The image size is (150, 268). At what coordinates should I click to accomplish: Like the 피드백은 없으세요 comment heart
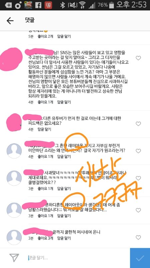point(138,124)
